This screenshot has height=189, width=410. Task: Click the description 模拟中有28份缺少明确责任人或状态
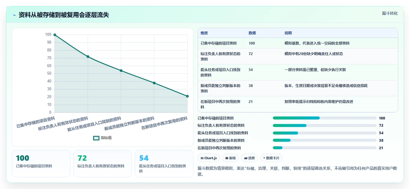(314, 54)
